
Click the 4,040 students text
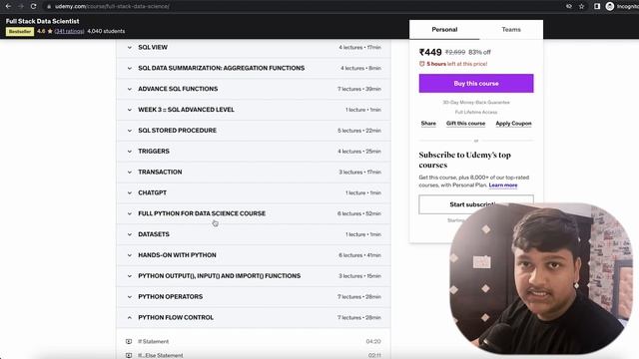(x=106, y=31)
